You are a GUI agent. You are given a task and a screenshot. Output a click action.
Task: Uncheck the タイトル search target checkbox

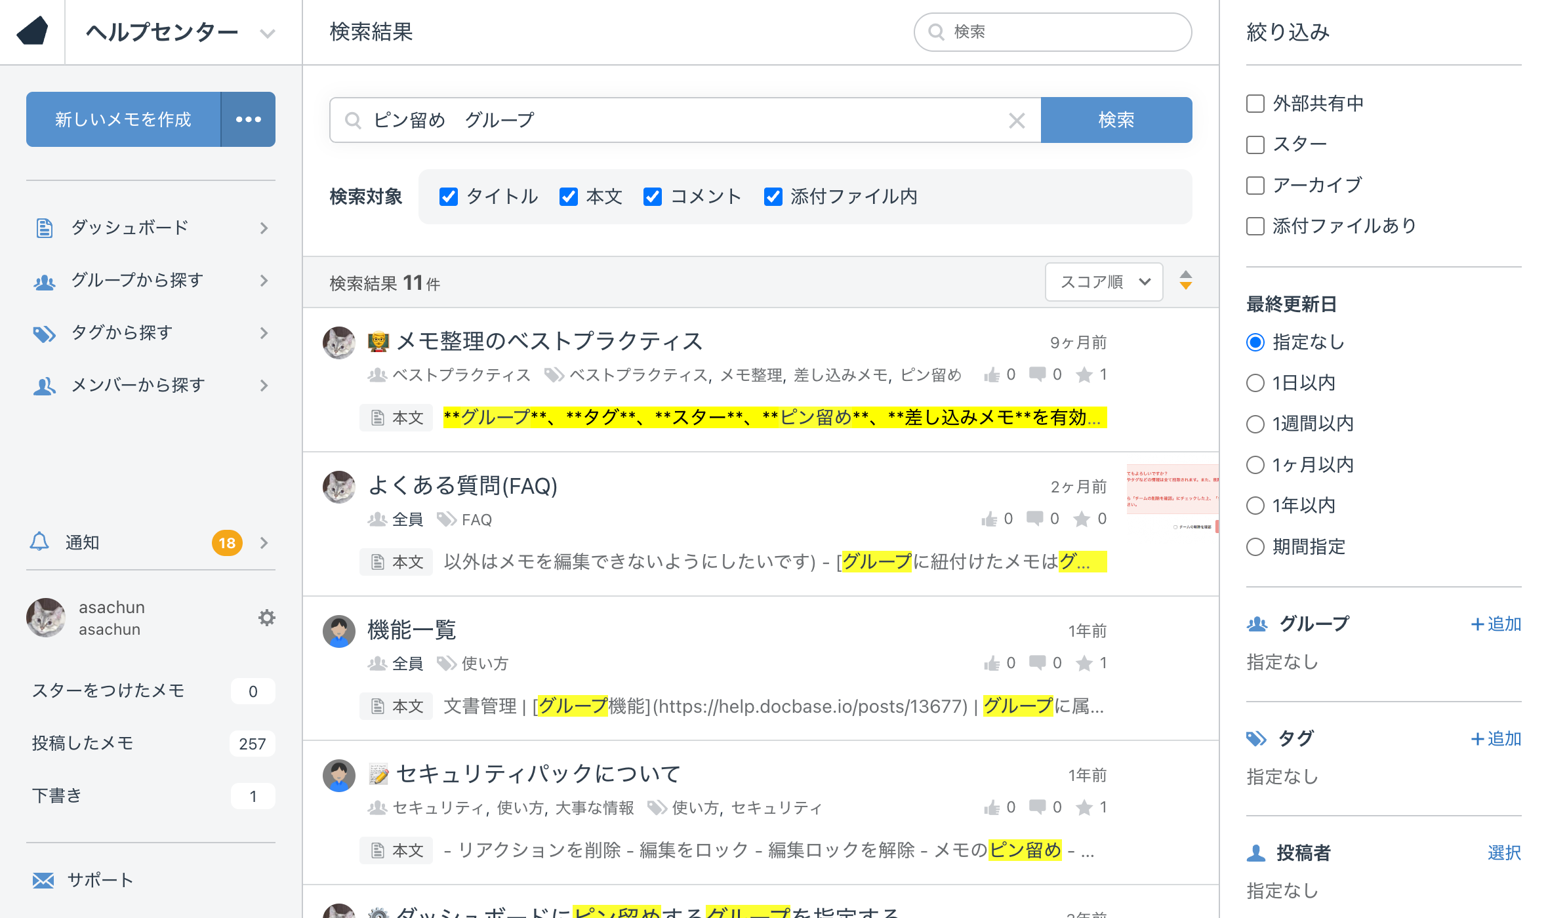coord(449,196)
